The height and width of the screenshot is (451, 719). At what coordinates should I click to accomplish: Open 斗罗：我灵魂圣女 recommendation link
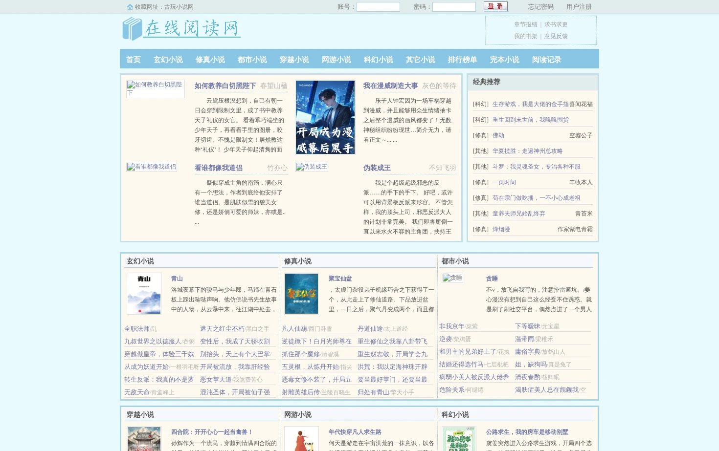(x=537, y=167)
